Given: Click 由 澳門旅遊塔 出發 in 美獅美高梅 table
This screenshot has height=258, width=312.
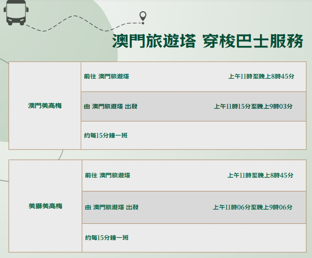Looking at the screenshot, I should (x=112, y=207).
